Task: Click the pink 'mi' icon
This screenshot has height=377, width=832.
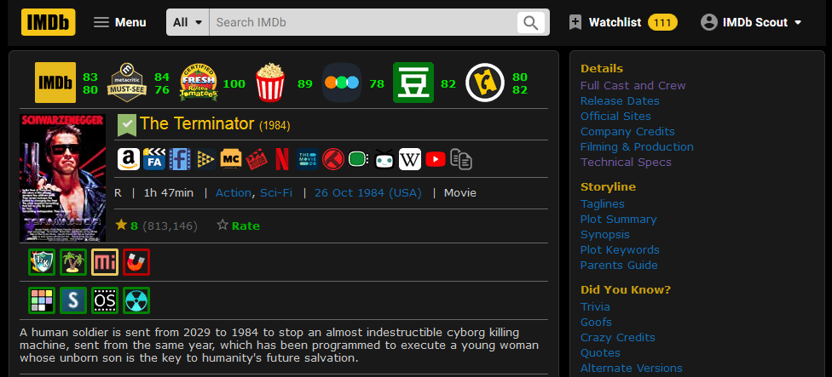Action: tap(105, 261)
